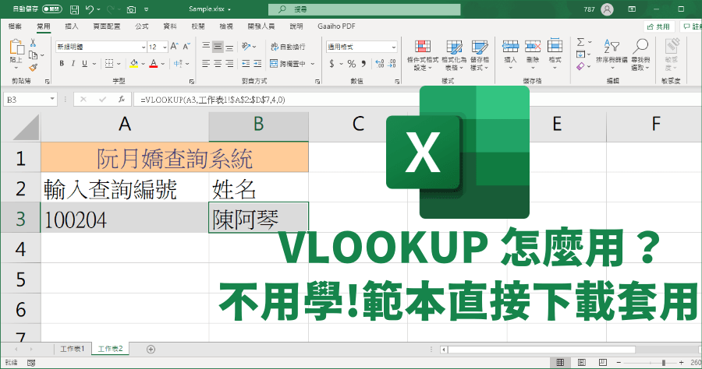Click the AutoSum sigma icon
The height and width of the screenshot is (369, 702).
(x=580, y=42)
